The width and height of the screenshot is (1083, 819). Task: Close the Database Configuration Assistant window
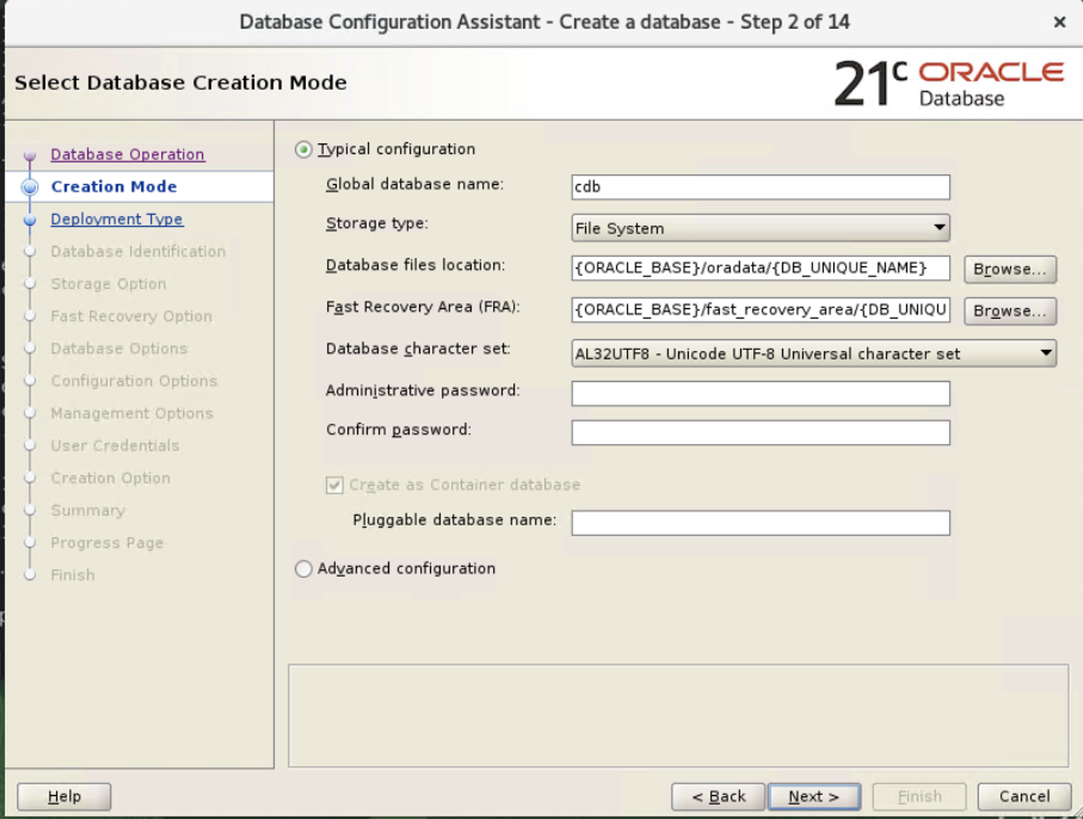tap(1059, 22)
